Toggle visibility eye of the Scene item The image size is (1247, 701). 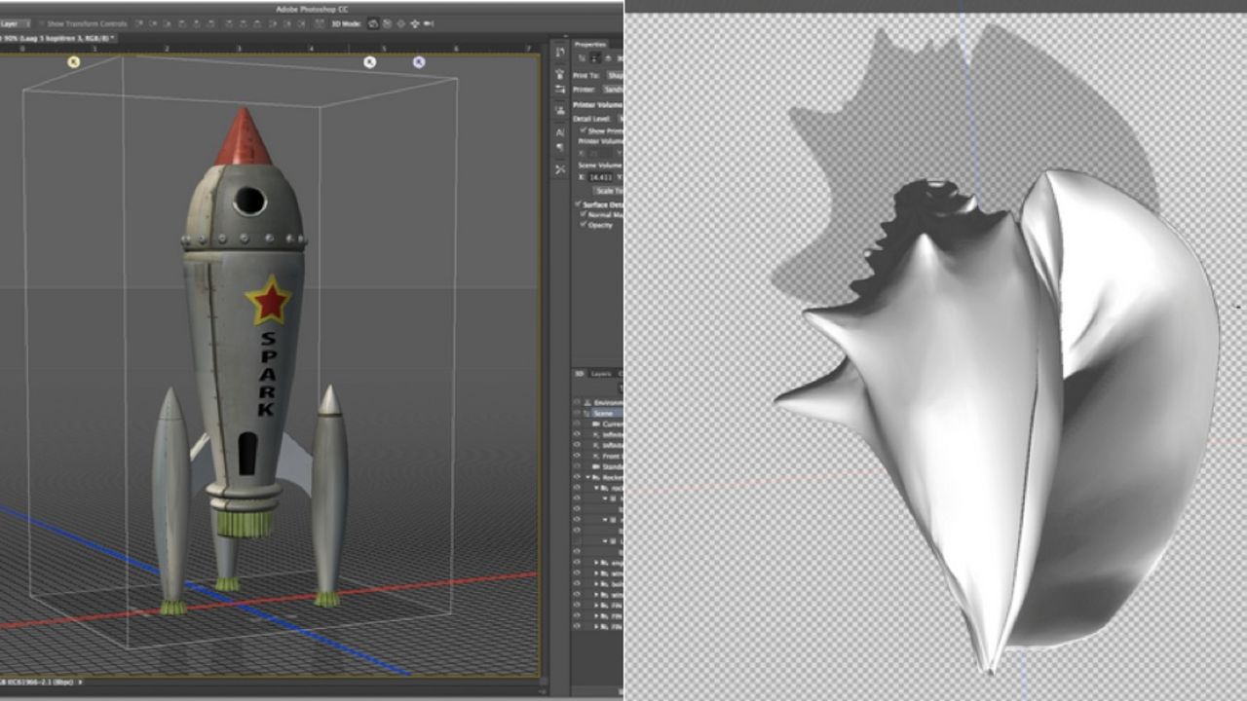click(x=577, y=413)
